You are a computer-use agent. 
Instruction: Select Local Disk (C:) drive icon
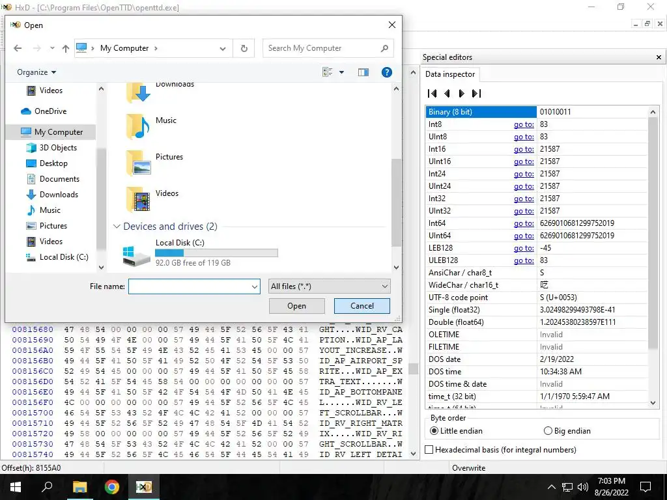click(136, 256)
